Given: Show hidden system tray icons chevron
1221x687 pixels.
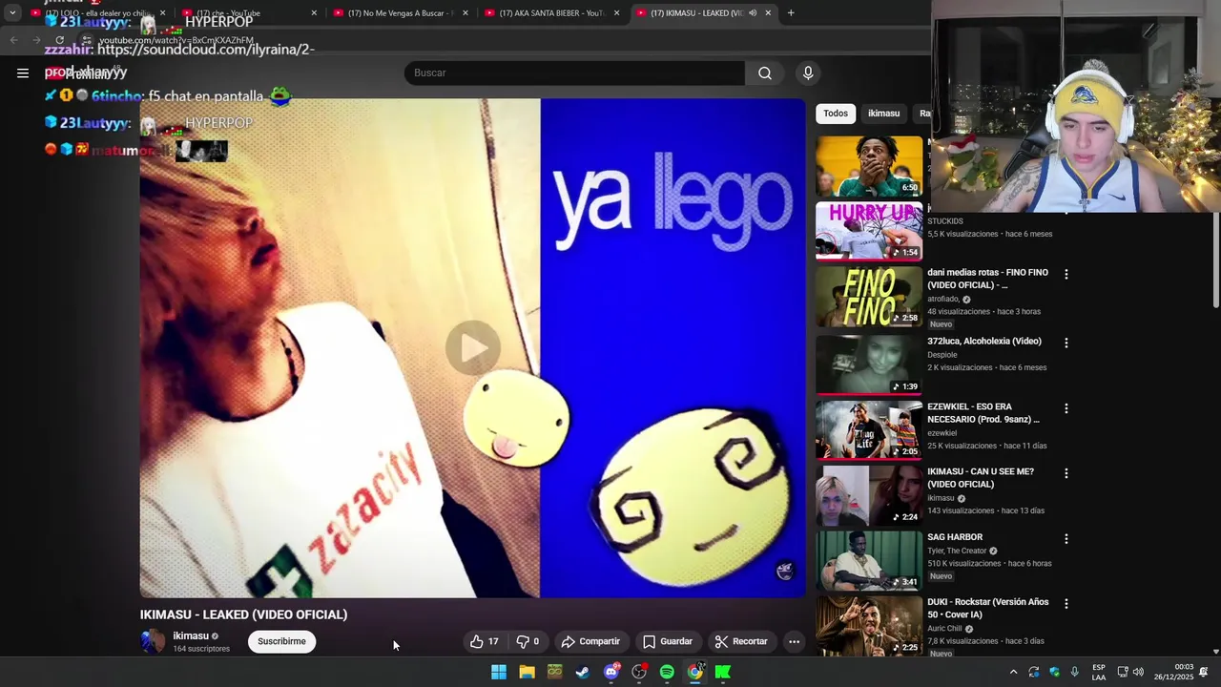Looking at the screenshot, I should coord(1013,672).
